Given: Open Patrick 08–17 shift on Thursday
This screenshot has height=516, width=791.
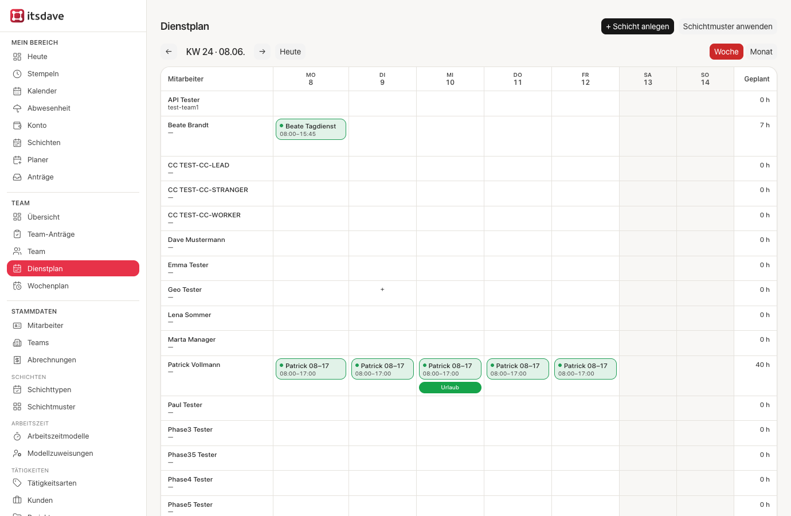Looking at the screenshot, I should (x=518, y=369).
